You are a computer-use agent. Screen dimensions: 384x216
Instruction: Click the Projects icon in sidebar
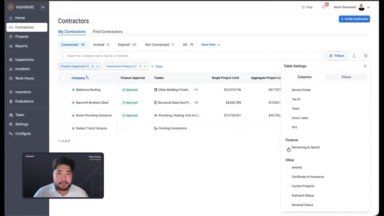click(x=11, y=37)
